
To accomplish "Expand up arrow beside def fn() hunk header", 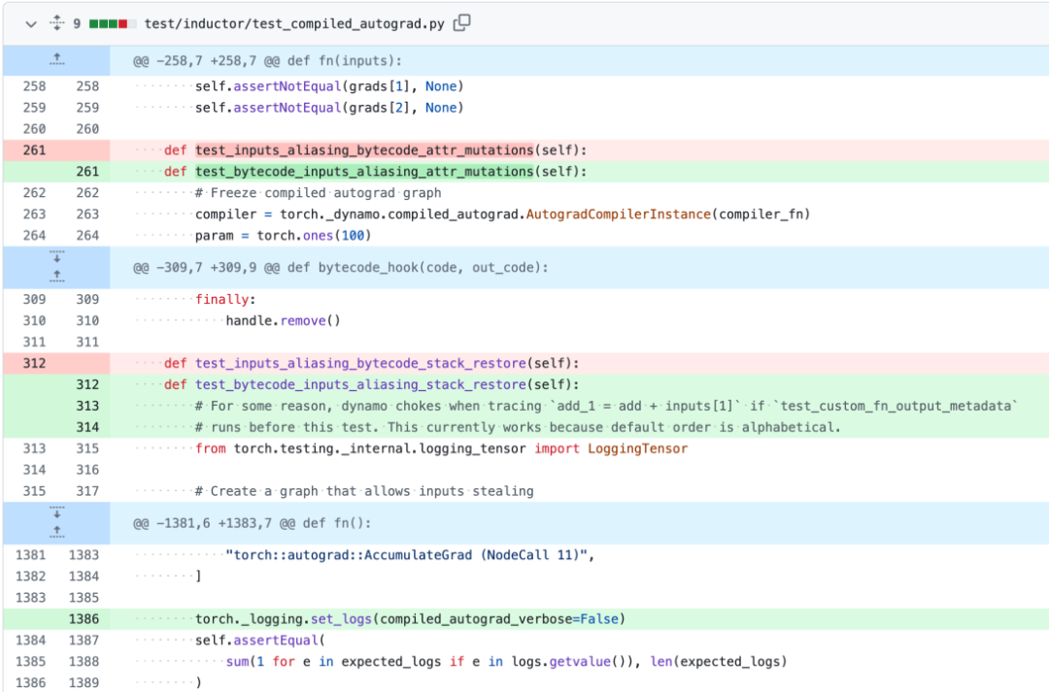I will pyautogui.click(x=57, y=533).
